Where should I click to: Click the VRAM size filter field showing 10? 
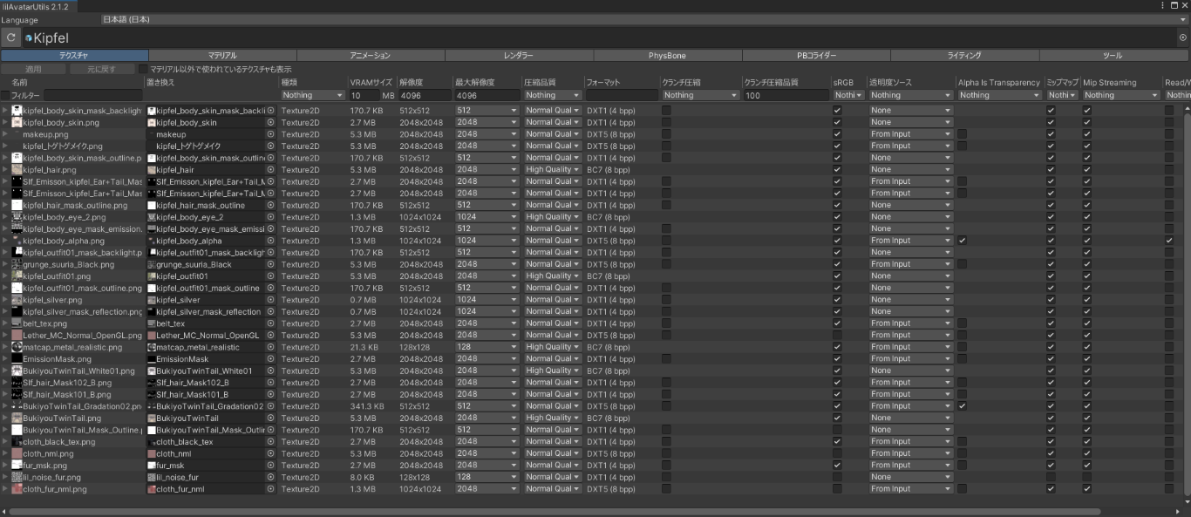tap(363, 95)
